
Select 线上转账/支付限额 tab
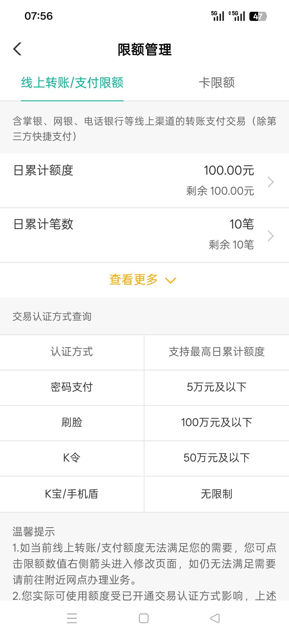pyautogui.click(x=72, y=83)
